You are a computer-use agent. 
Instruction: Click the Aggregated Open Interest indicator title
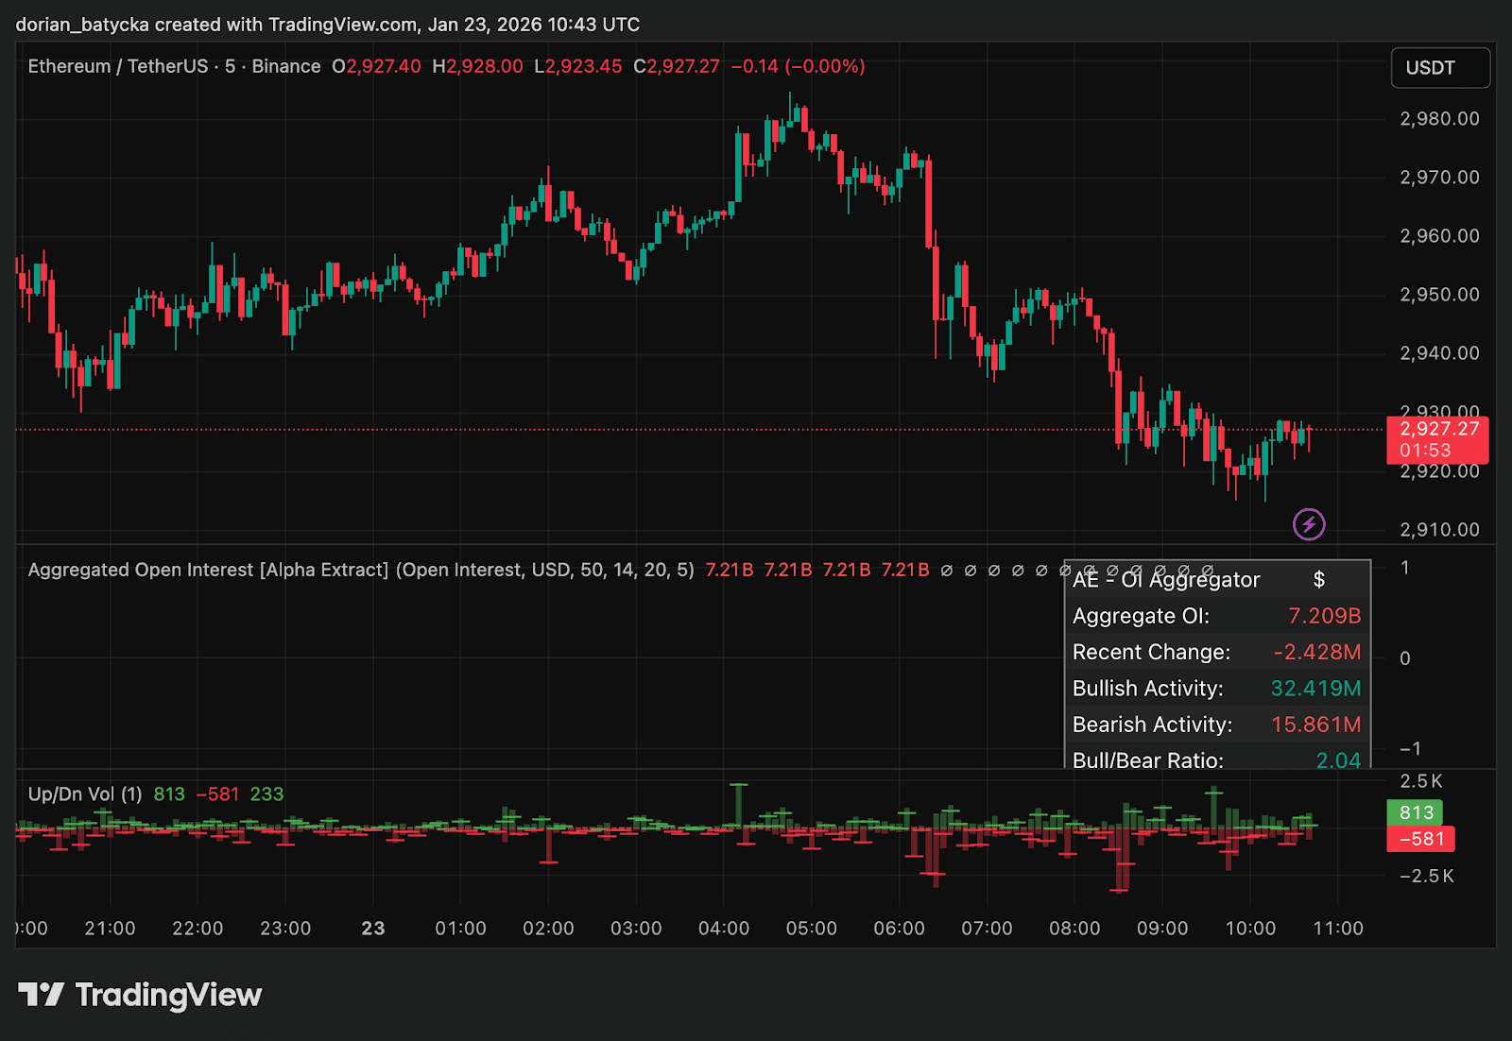click(208, 570)
